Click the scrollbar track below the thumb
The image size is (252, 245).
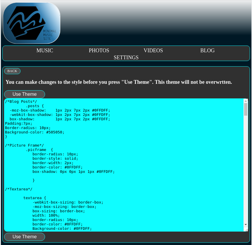246,168
